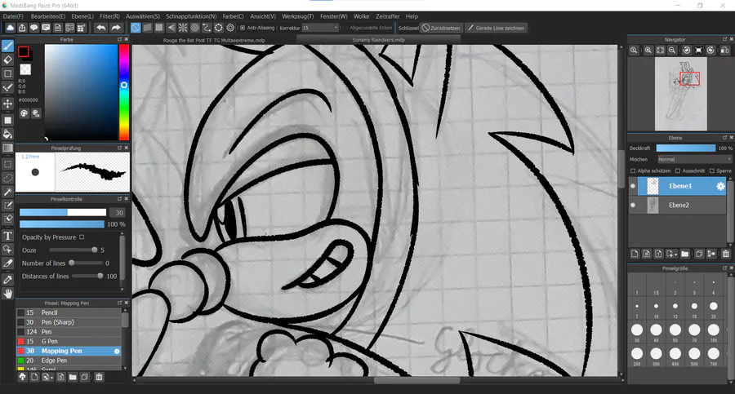Screen dimensions: 735x394
Task: Select the Hand pan tool
Action: 7,294
